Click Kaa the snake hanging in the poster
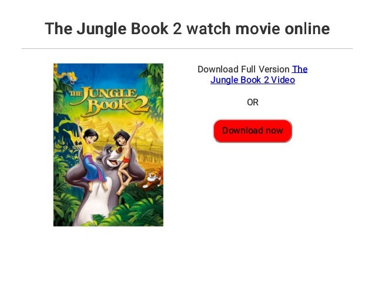Viewport: 375px width, 282px height. point(66,74)
